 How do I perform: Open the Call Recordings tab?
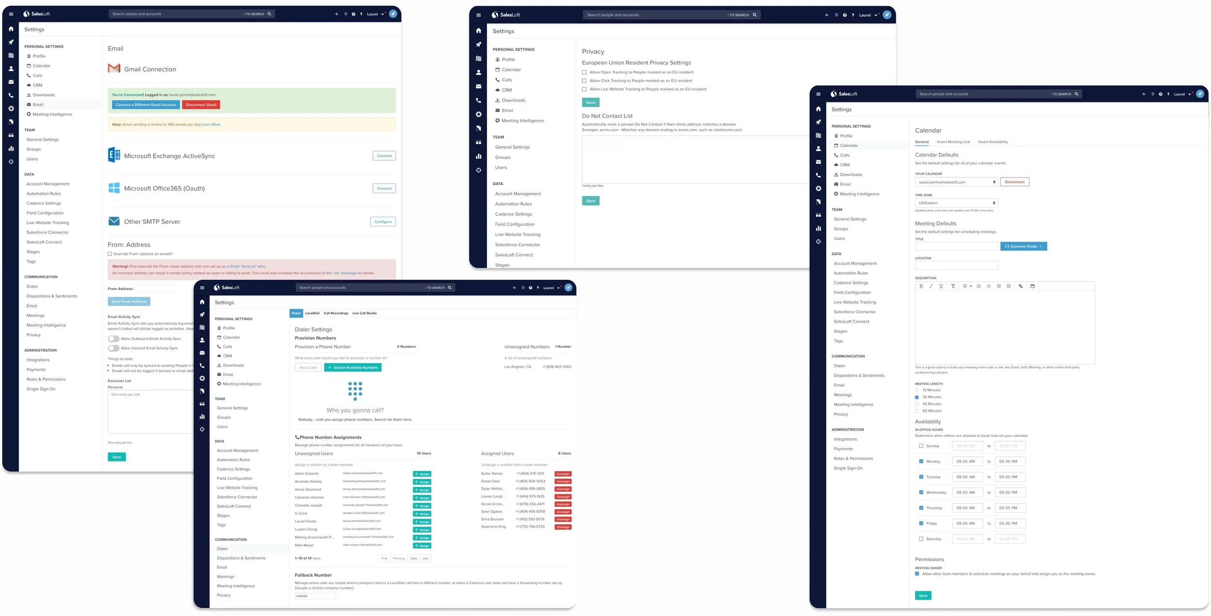[x=336, y=314]
